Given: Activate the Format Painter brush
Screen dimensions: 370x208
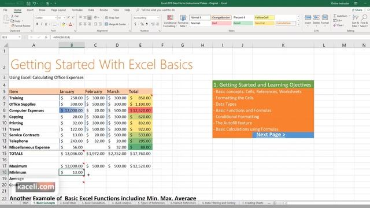Looking at the screenshot, I should [x=21, y=25].
